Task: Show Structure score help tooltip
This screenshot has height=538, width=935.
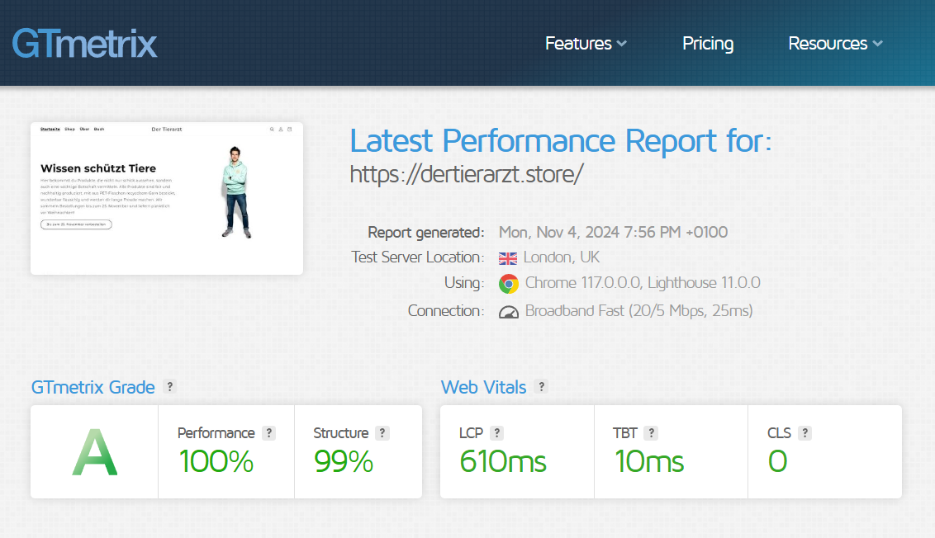Action: 382,433
